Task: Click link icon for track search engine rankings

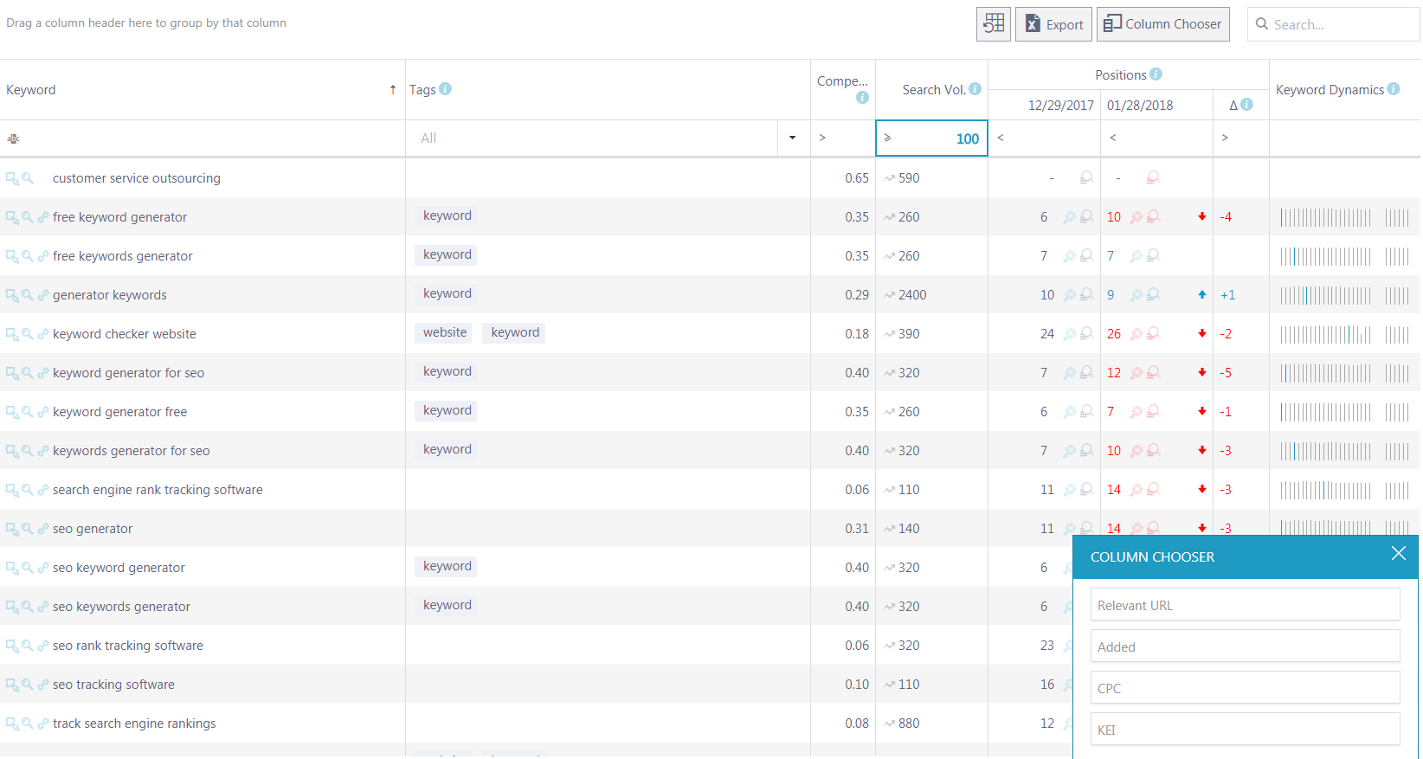Action: coord(43,724)
